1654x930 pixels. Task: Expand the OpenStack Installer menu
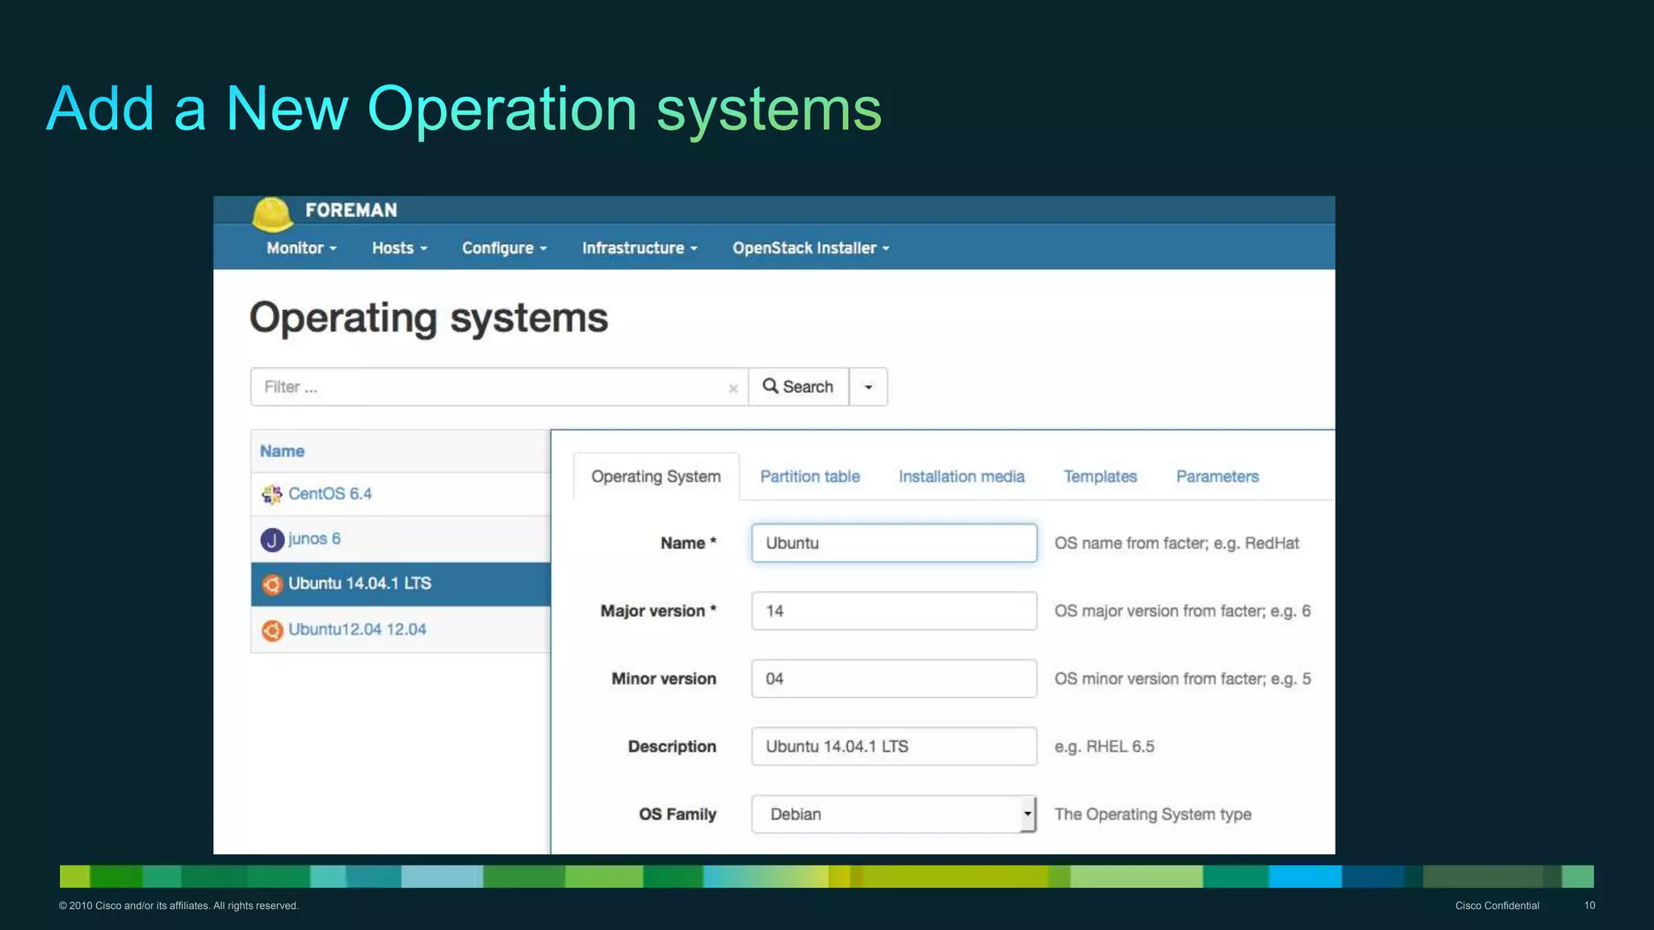click(x=810, y=248)
